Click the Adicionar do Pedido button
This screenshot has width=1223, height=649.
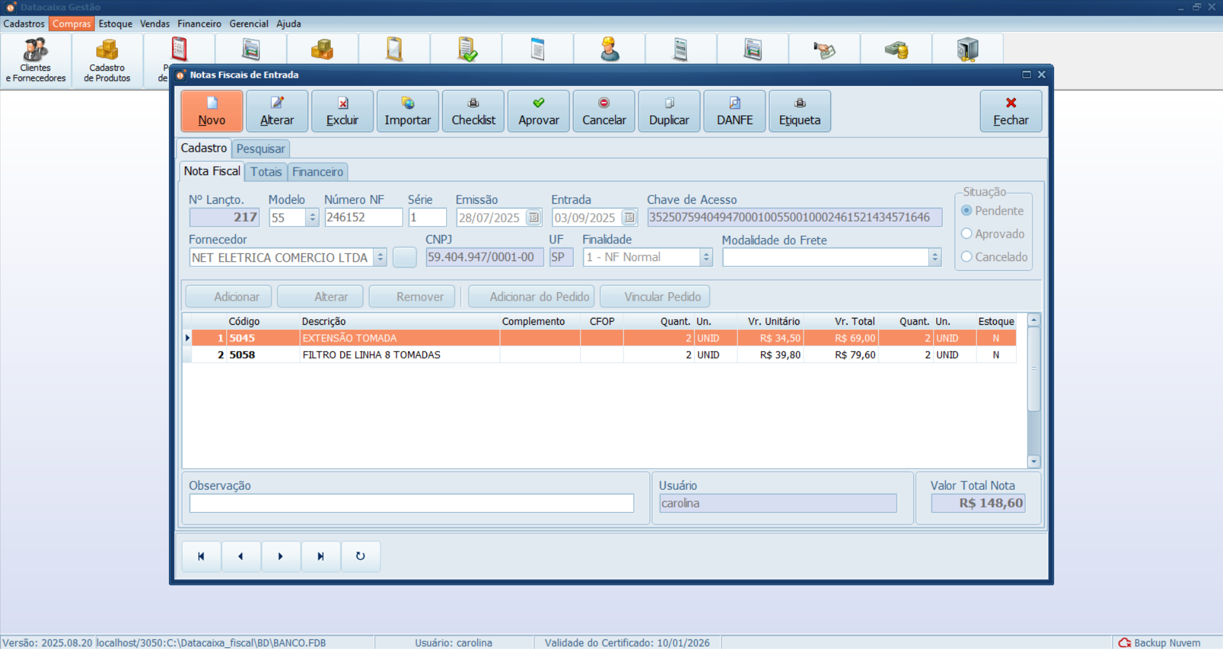pos(531,296)
